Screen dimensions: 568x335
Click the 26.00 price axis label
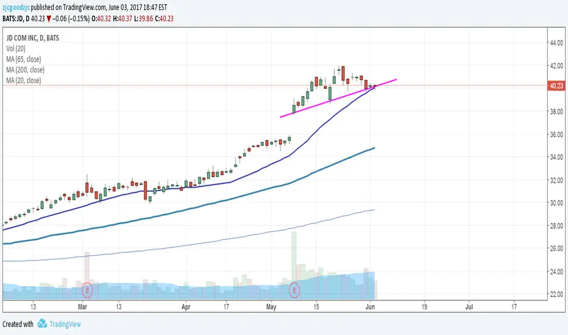(556, 249)
